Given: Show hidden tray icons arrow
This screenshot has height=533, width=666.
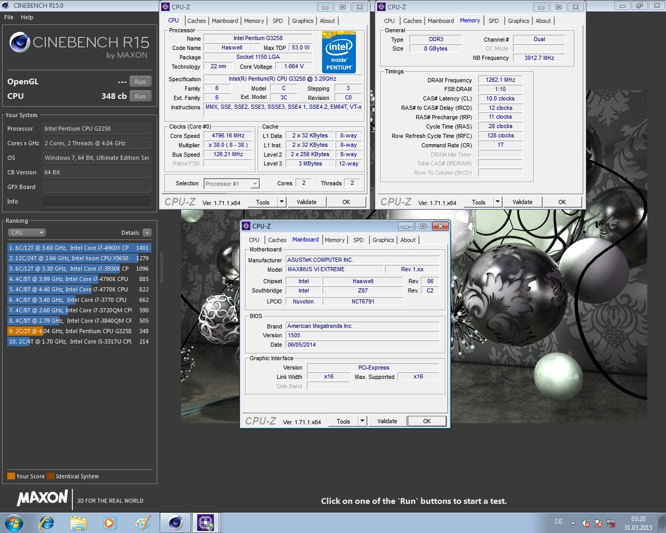Looking at the screenshot, I should click(x=573, y=523).
